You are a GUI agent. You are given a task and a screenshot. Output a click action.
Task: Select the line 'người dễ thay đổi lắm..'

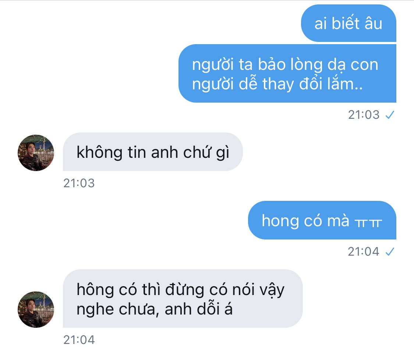pos(277,84)
